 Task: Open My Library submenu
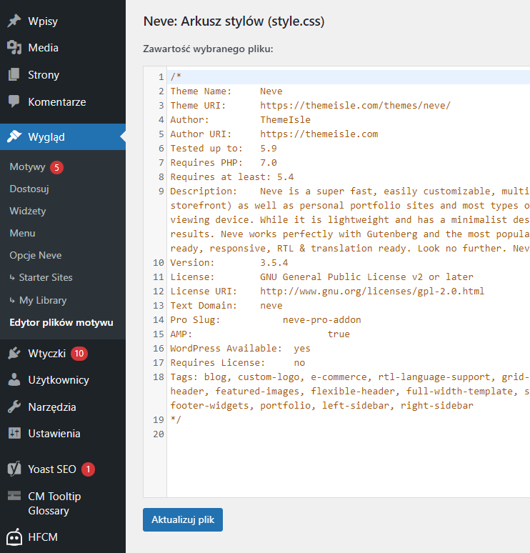tap(43, 300)
